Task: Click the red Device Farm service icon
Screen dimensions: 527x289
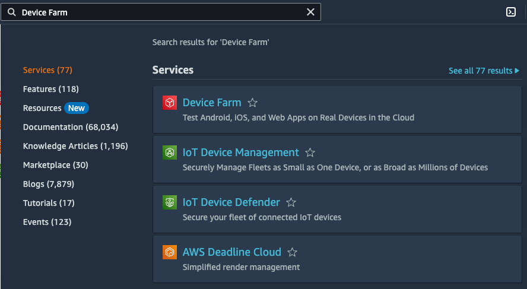Action: click(170, 103)
